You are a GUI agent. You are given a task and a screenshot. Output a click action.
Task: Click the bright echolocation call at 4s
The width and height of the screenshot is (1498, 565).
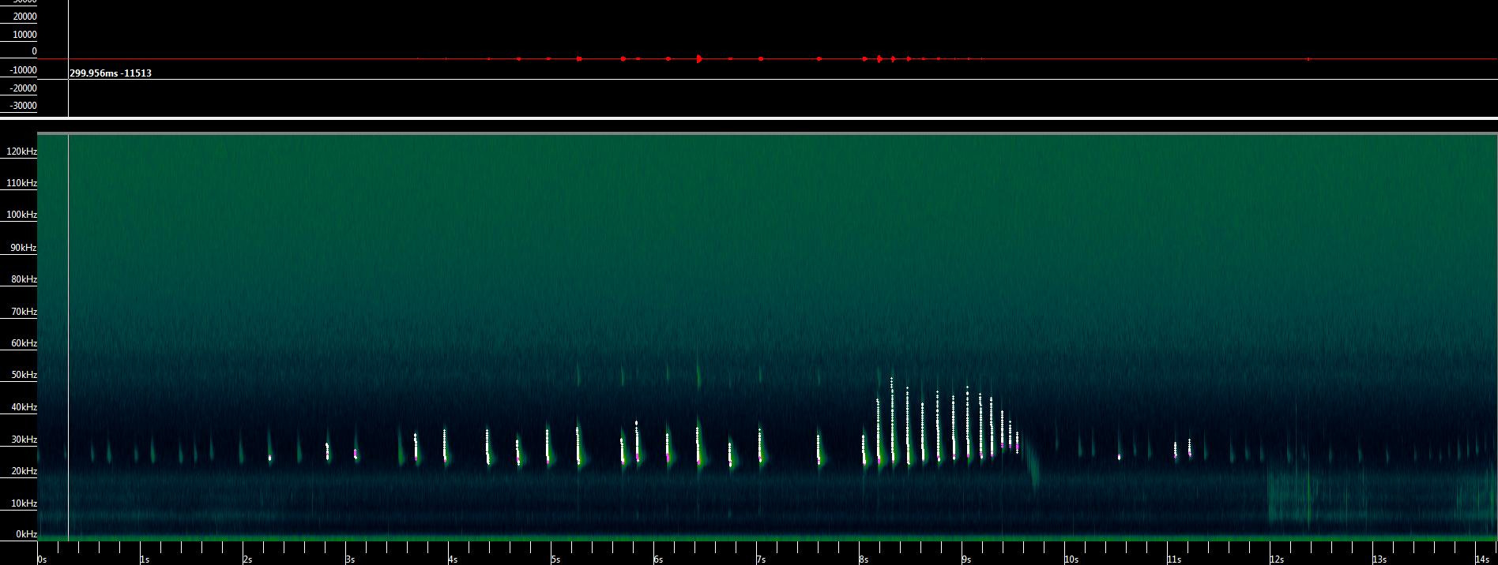tap(445, 446)
